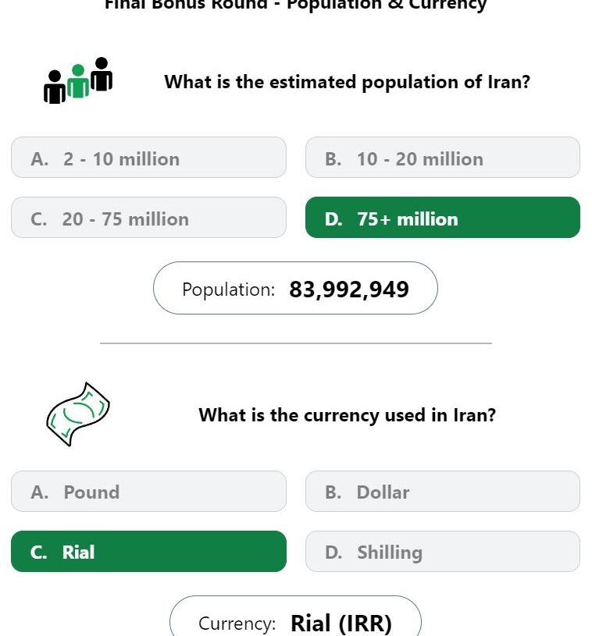Viewport: 592px width, 636px height.
Task: Select answer B. 10 - 20 million
Action: point(443,158)
